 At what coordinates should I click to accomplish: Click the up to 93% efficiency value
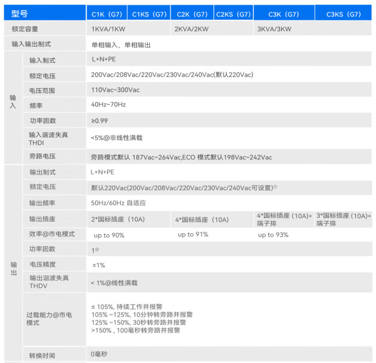pos(273,235)
